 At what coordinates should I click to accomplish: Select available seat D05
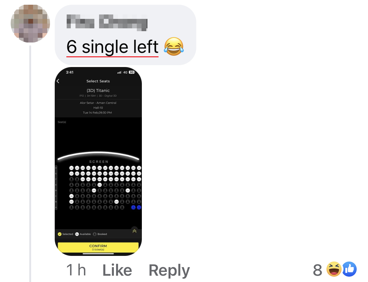(x=94, y=190)
